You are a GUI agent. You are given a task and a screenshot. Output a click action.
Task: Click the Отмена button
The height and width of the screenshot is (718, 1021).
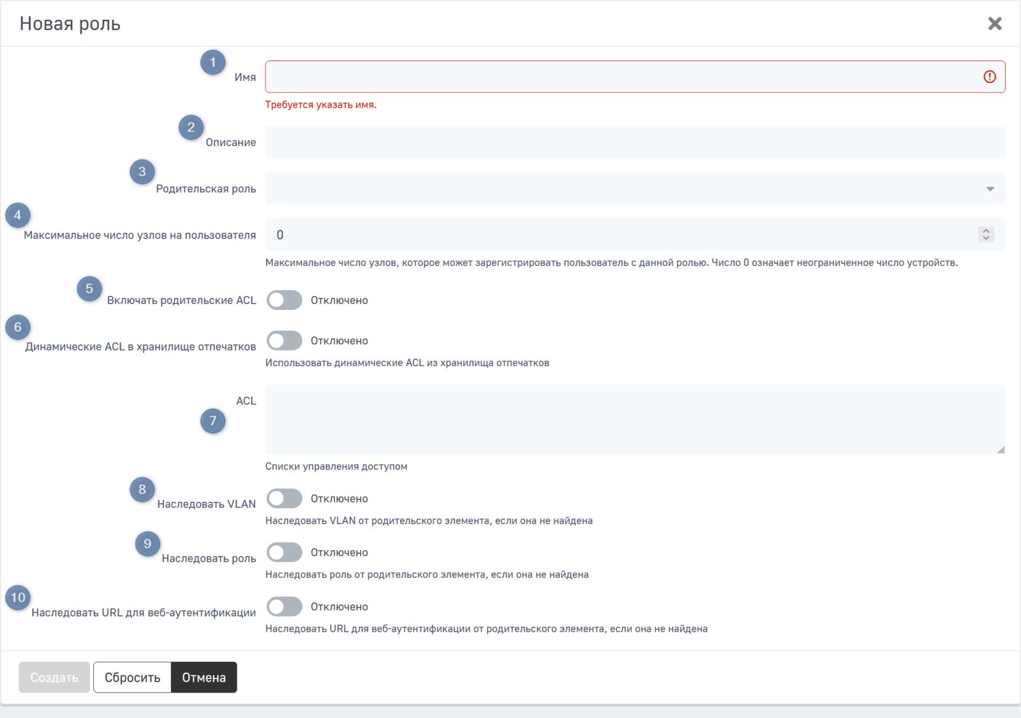pos(204,677)
